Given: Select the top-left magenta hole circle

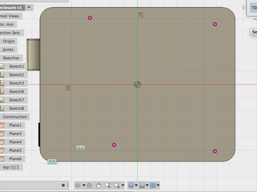Looking at the screenshot, I should (x=90, y=18).
